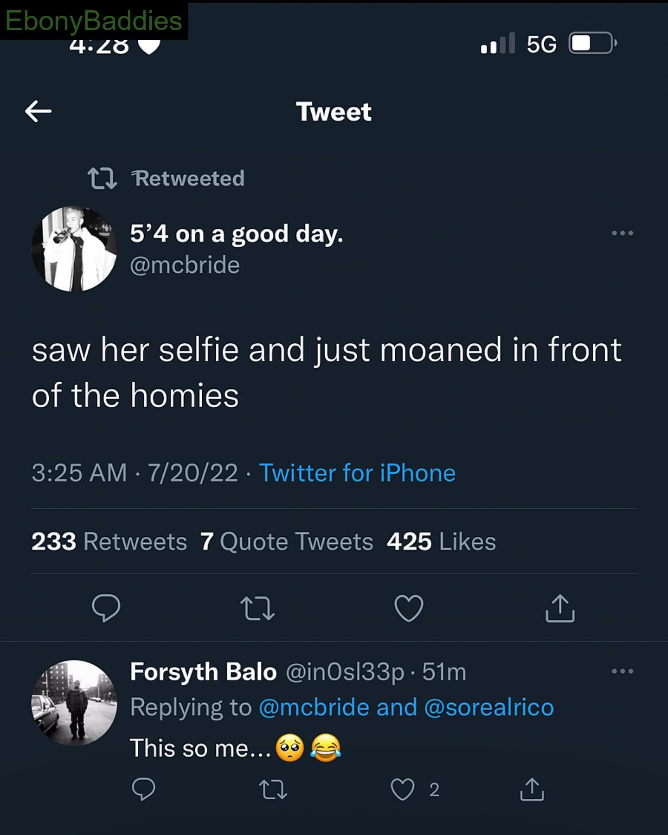View the 425 Likes list

tap(441, 541)
